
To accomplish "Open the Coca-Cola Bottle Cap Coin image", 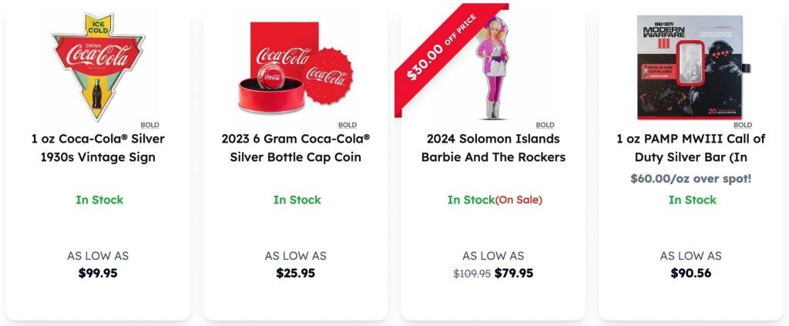I will coord(295,68).
